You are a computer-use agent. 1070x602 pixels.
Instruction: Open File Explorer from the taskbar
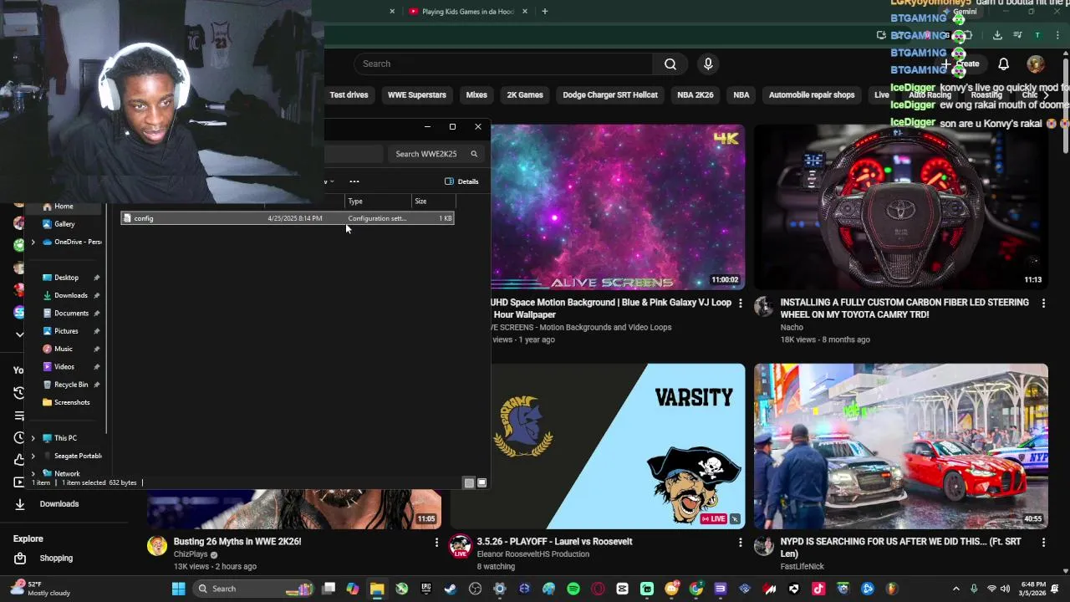[x=377, y=589]
